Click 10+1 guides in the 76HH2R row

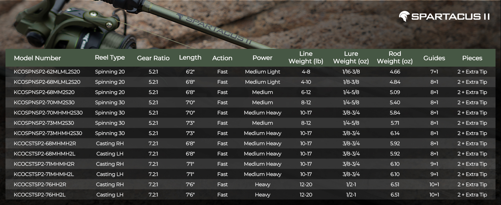[434, 184]
